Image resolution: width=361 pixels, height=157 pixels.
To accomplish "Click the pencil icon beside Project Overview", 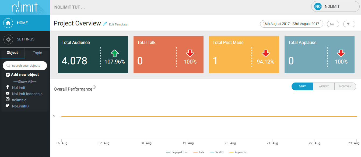I will click(105, 24).
